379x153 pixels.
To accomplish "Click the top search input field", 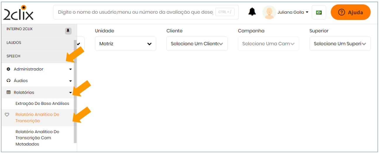I will point(135,12).
